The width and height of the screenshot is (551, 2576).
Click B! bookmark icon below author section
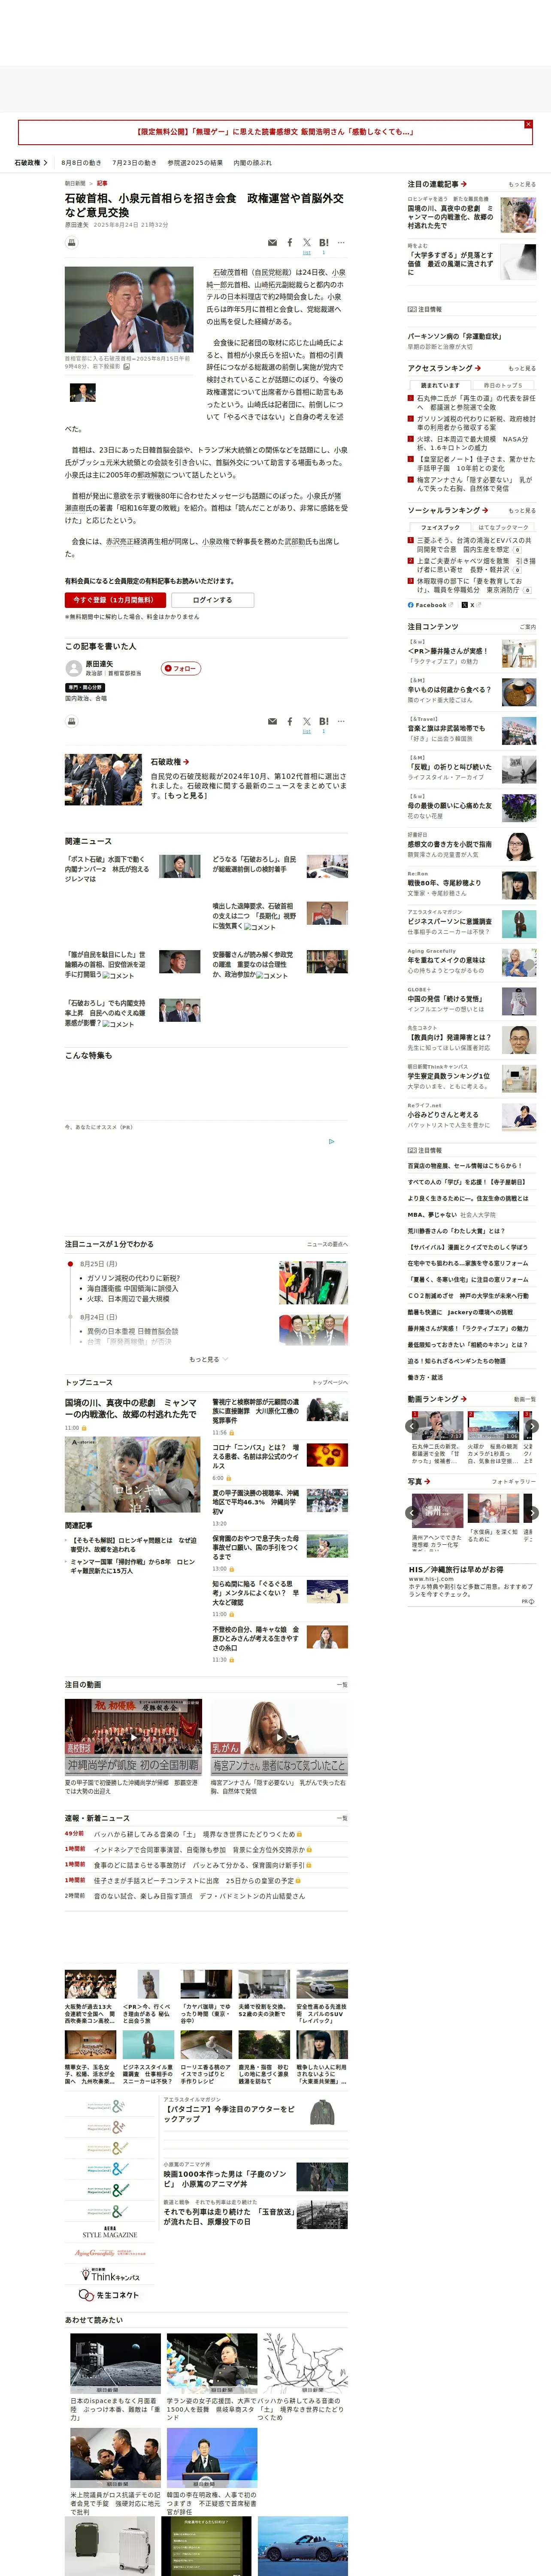click(323, 722)
